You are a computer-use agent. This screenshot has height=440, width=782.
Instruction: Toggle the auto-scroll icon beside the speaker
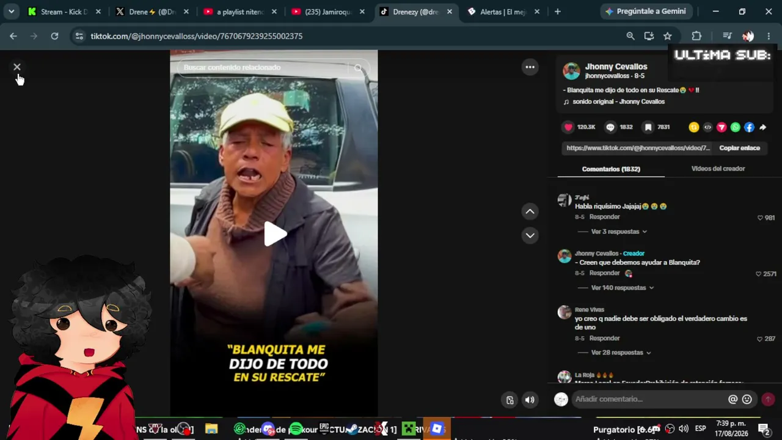(x=510, y=400)
